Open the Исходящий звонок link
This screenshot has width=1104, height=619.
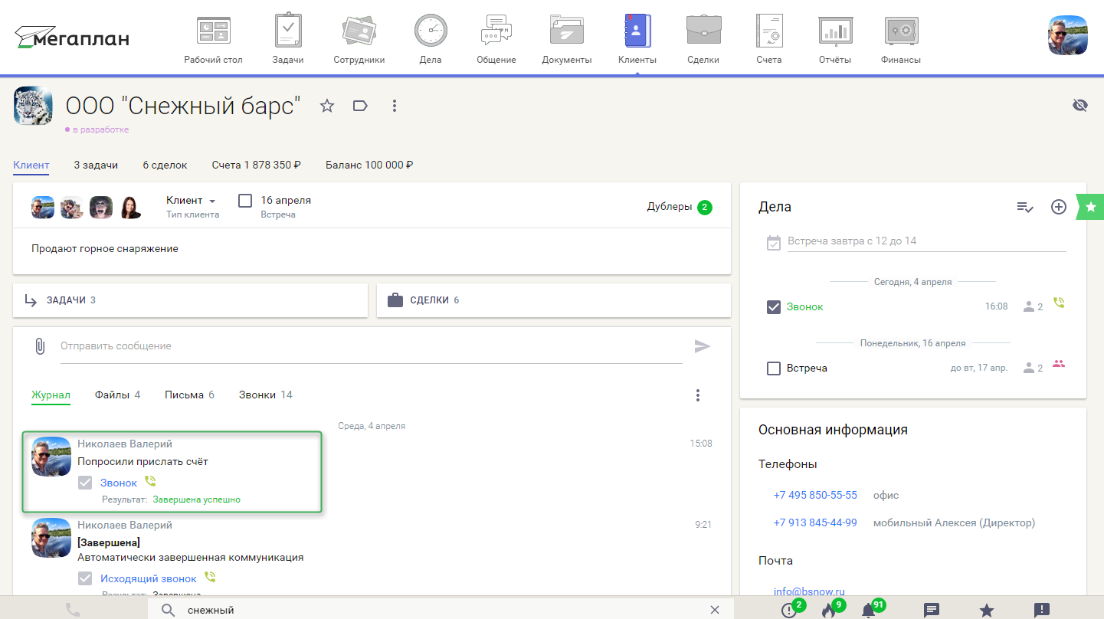tap(149, 578)
